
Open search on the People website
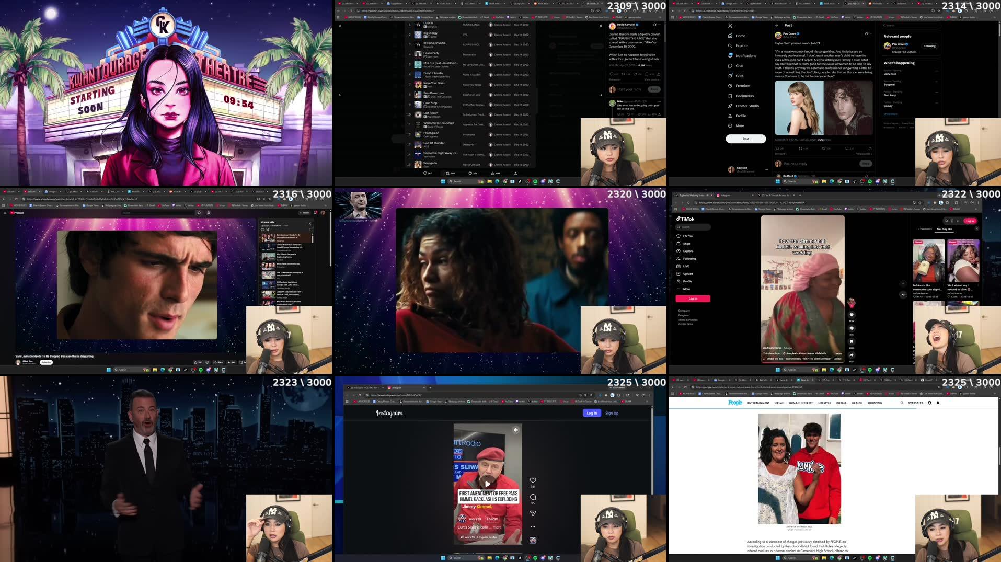click(902, 403)
